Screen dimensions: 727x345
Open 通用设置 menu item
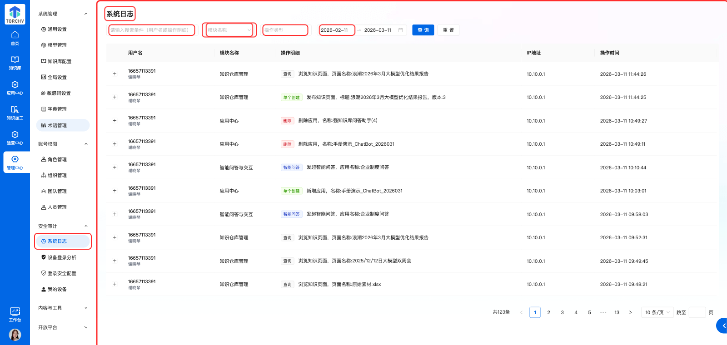[63, 30]
